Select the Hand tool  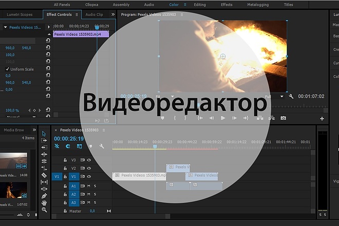tap(44, 203)
